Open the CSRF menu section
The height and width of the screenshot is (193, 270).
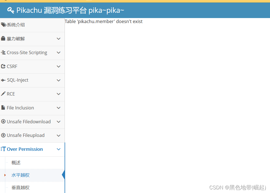pos(32,67)
